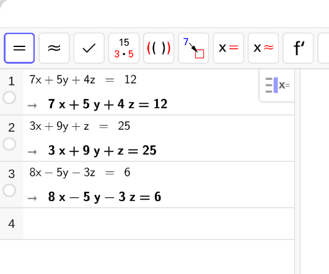Select row 2 number header
The width and height of the screenshot is (329, 274).
(x=12, y=128)
